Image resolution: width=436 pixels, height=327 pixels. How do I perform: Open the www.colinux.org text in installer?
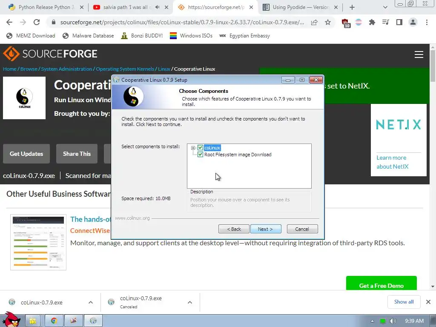[132, 218]
